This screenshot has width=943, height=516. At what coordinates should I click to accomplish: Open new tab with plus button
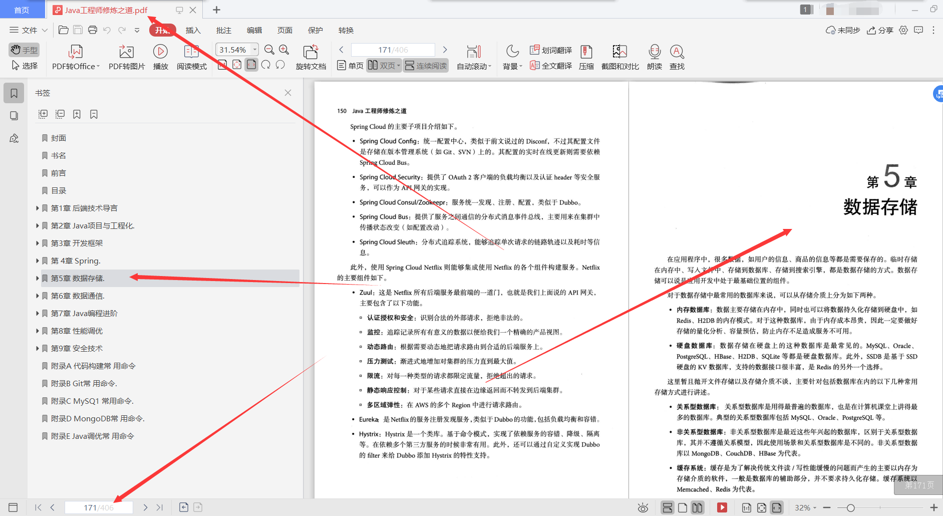click(x=216, y=10)
